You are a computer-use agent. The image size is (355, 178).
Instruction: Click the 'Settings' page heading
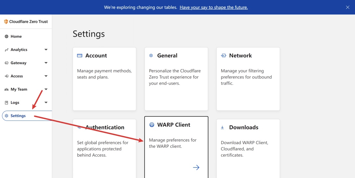89,34
